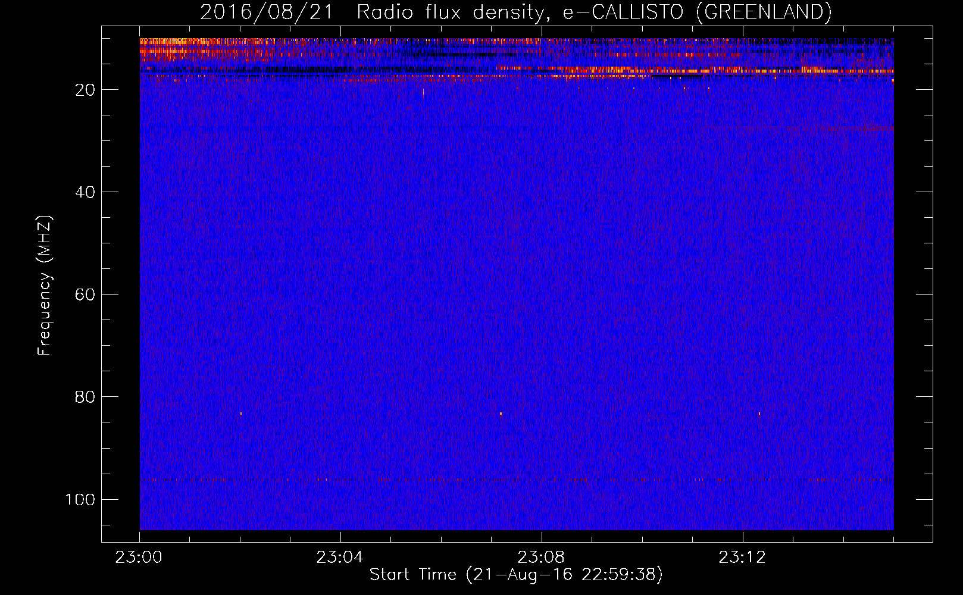This screenshot has width=963, height=595.
Task: Click the 60 frequency tick label
Action: 85,295
